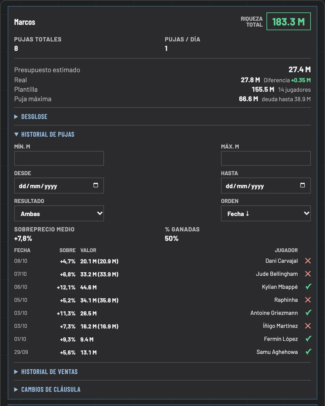Screen dimensions: 325x406
Task: Click player name Antoine Griezmann
Action: [274, 313]
